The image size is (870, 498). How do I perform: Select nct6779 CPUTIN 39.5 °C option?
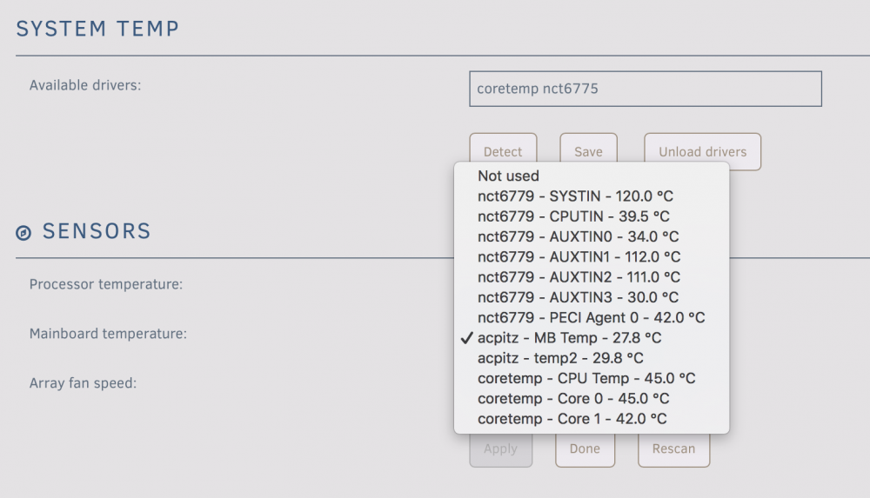(592, 216)
